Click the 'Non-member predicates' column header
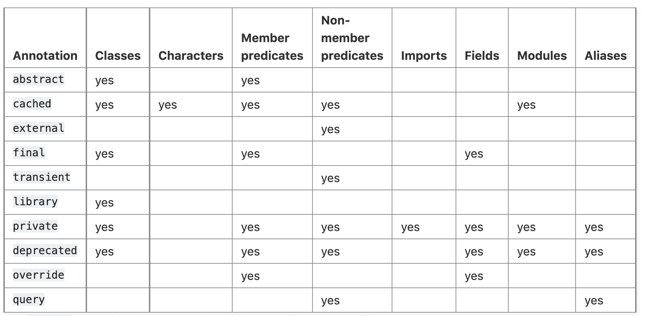The height and width of the screenshot is (316, 646). tap(352, 38)
